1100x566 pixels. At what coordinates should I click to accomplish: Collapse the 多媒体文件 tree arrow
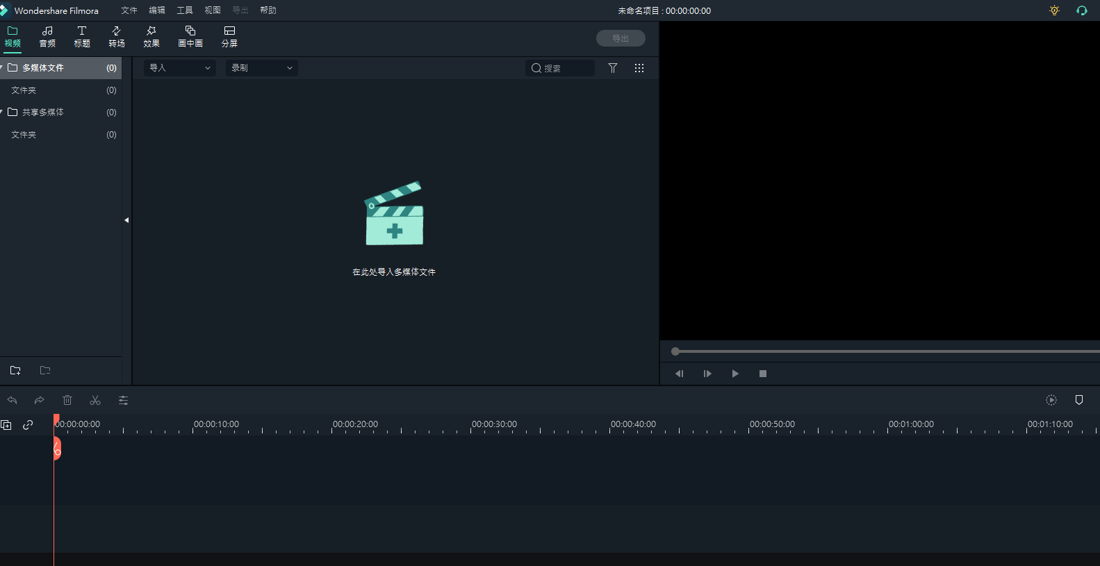coord(2,67)
